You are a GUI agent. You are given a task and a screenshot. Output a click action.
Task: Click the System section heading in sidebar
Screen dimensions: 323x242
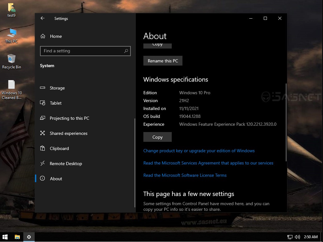(x=47, y=66)
